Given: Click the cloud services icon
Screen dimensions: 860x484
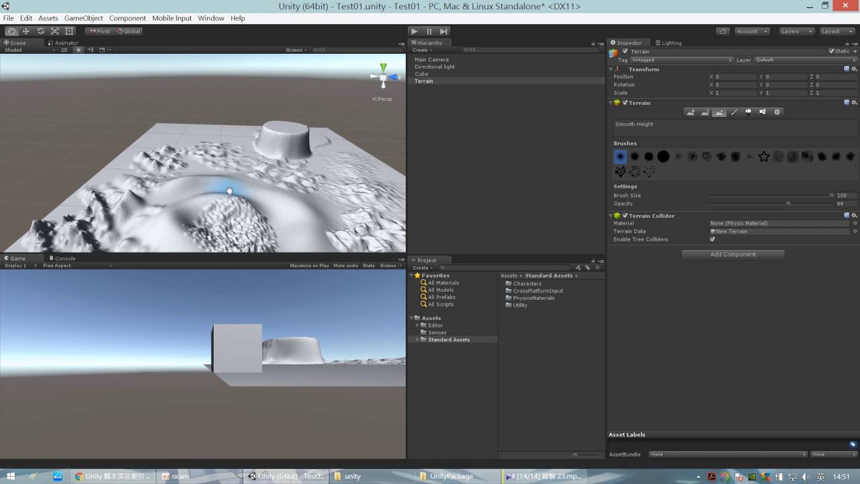Looking at the screenshot, I should 723,31.
